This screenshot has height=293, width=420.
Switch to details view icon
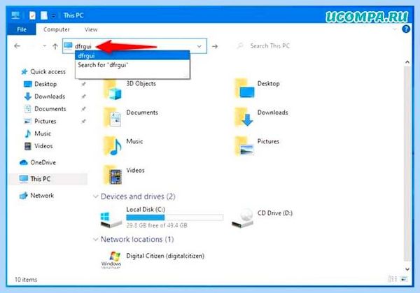tap(393, 279)
